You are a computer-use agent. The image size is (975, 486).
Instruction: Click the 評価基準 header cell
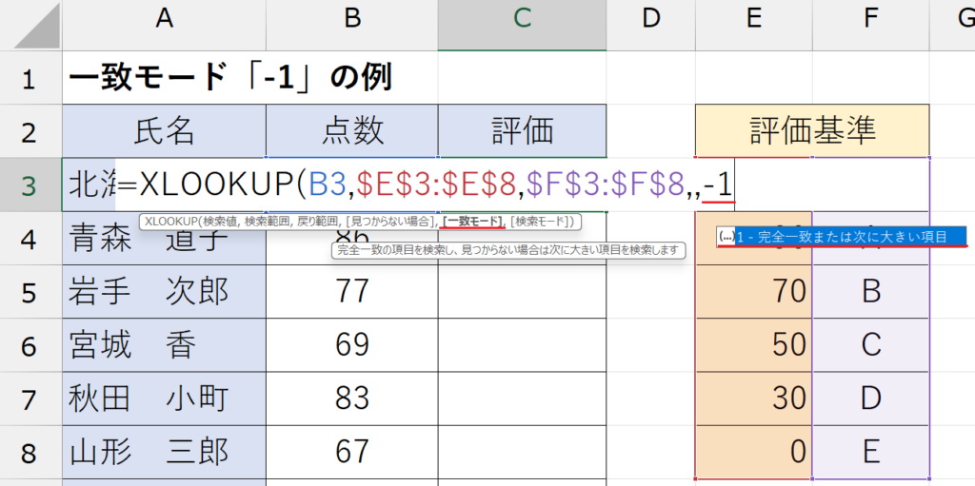click(813, 131)
